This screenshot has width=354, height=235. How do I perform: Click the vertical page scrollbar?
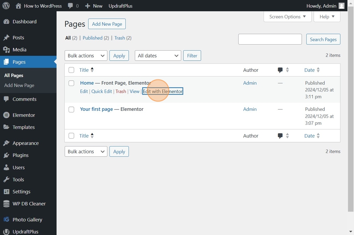coord(351,109)
